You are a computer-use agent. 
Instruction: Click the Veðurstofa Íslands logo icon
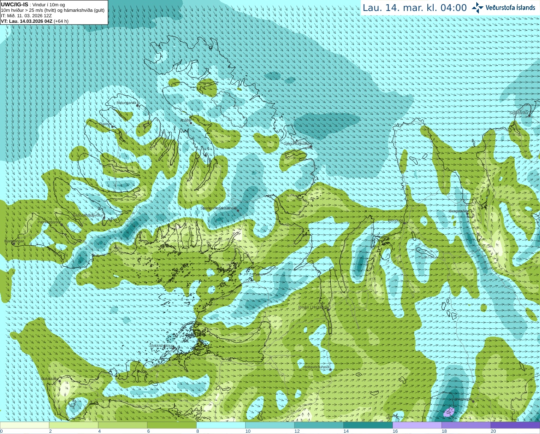pyautogui.click(x=478, y=8)
